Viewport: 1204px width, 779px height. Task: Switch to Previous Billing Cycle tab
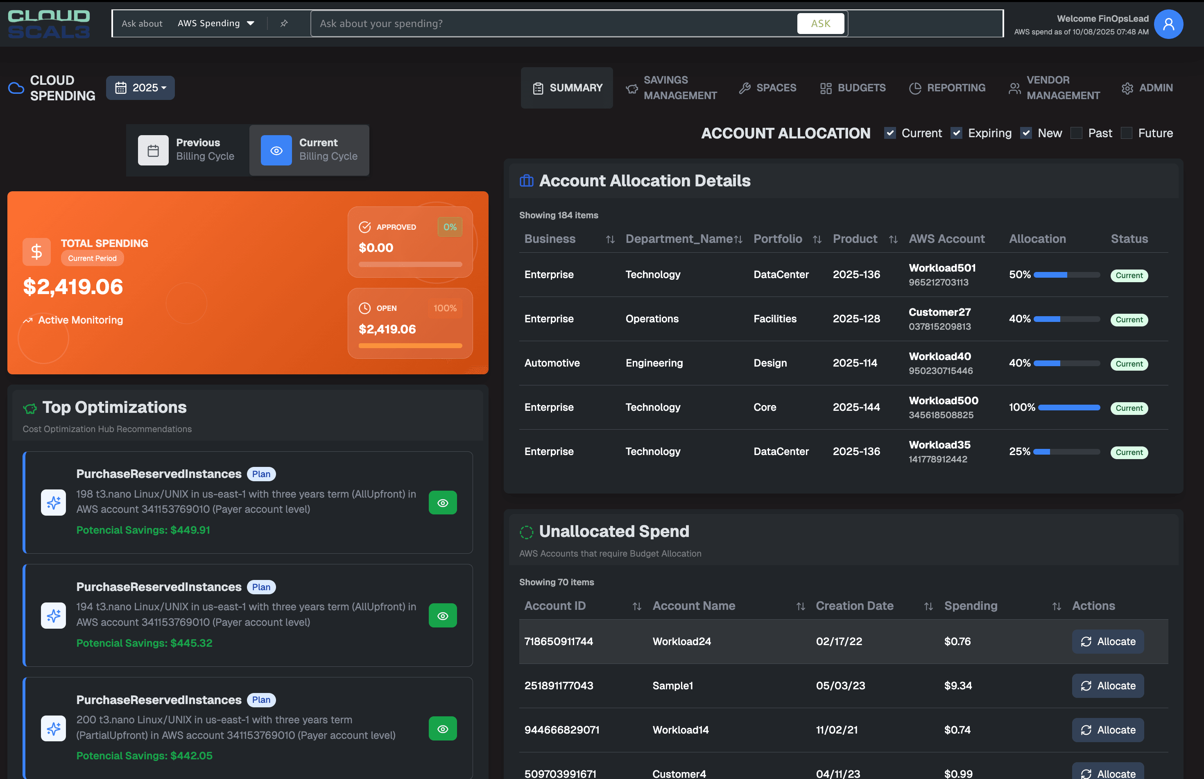(187, 150)
